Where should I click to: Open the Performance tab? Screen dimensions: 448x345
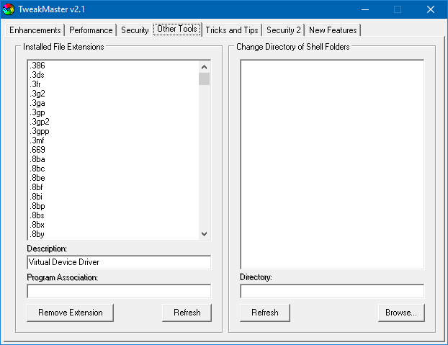91,30
